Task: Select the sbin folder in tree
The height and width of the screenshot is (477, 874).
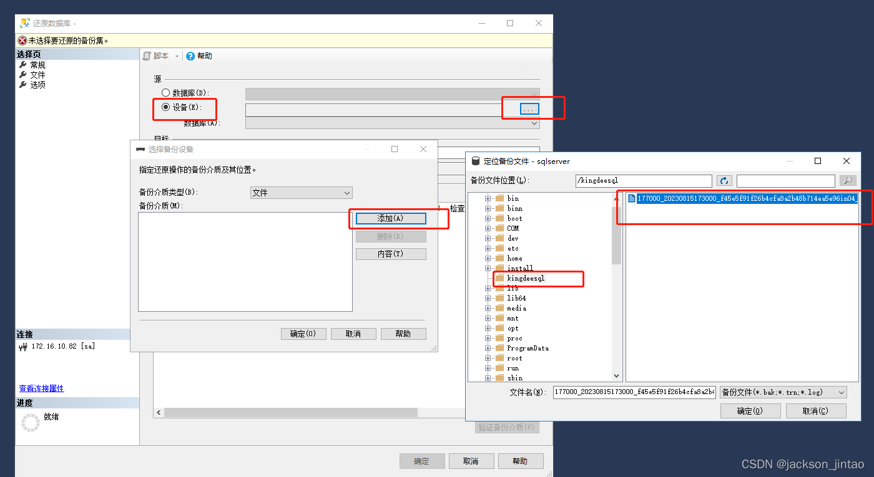Action: pyautogui.click(x=514, y=378)
